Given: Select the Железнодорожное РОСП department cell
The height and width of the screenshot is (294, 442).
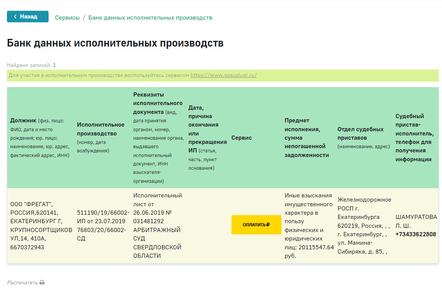Looking at the screenshot, I should [x=364, y=226].
